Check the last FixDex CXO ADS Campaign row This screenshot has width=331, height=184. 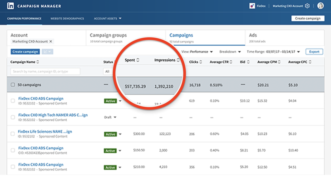click(13, 167)
